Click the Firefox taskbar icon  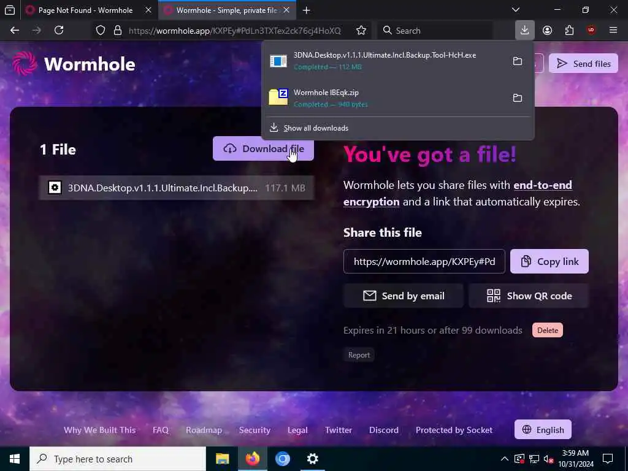click(x=252, y=459)
